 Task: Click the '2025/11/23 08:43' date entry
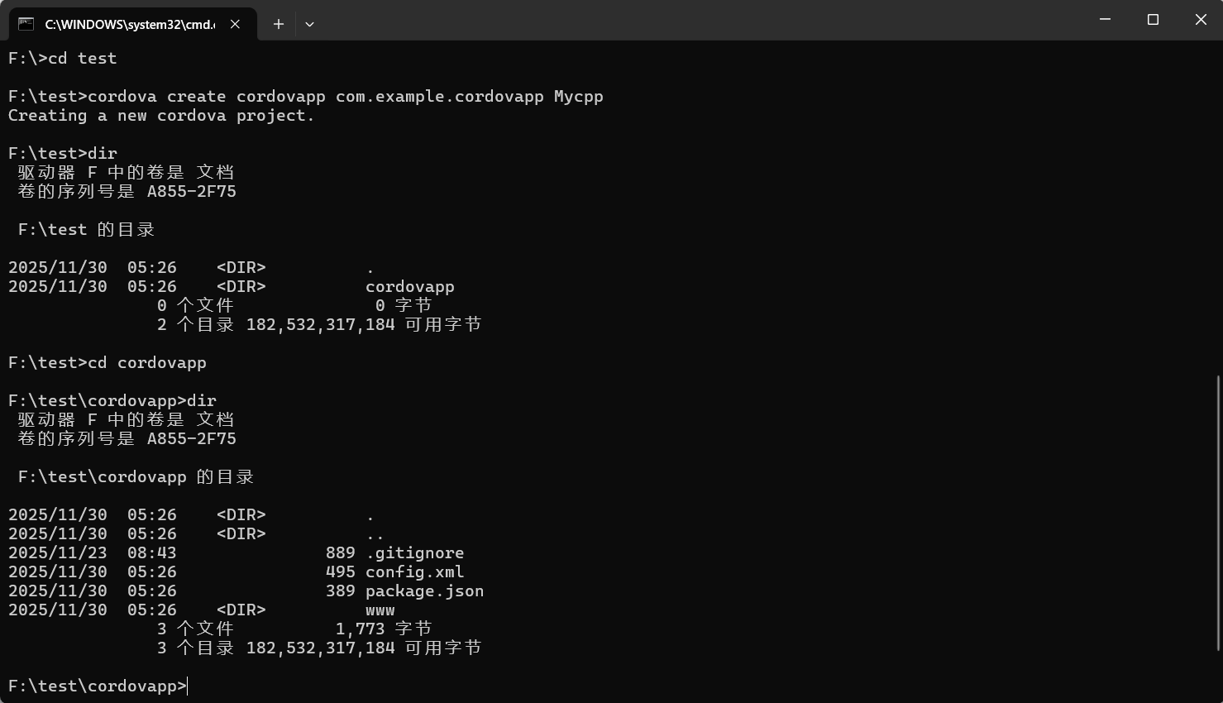[93, 552]
